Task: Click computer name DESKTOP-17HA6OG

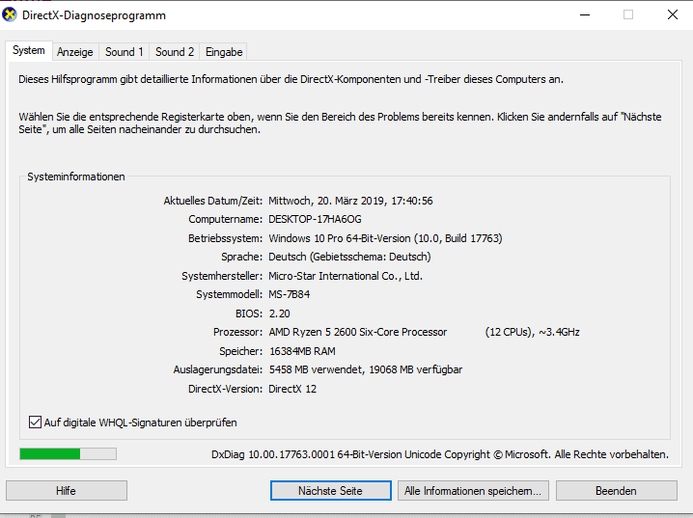Action: [x=315, y=219]
